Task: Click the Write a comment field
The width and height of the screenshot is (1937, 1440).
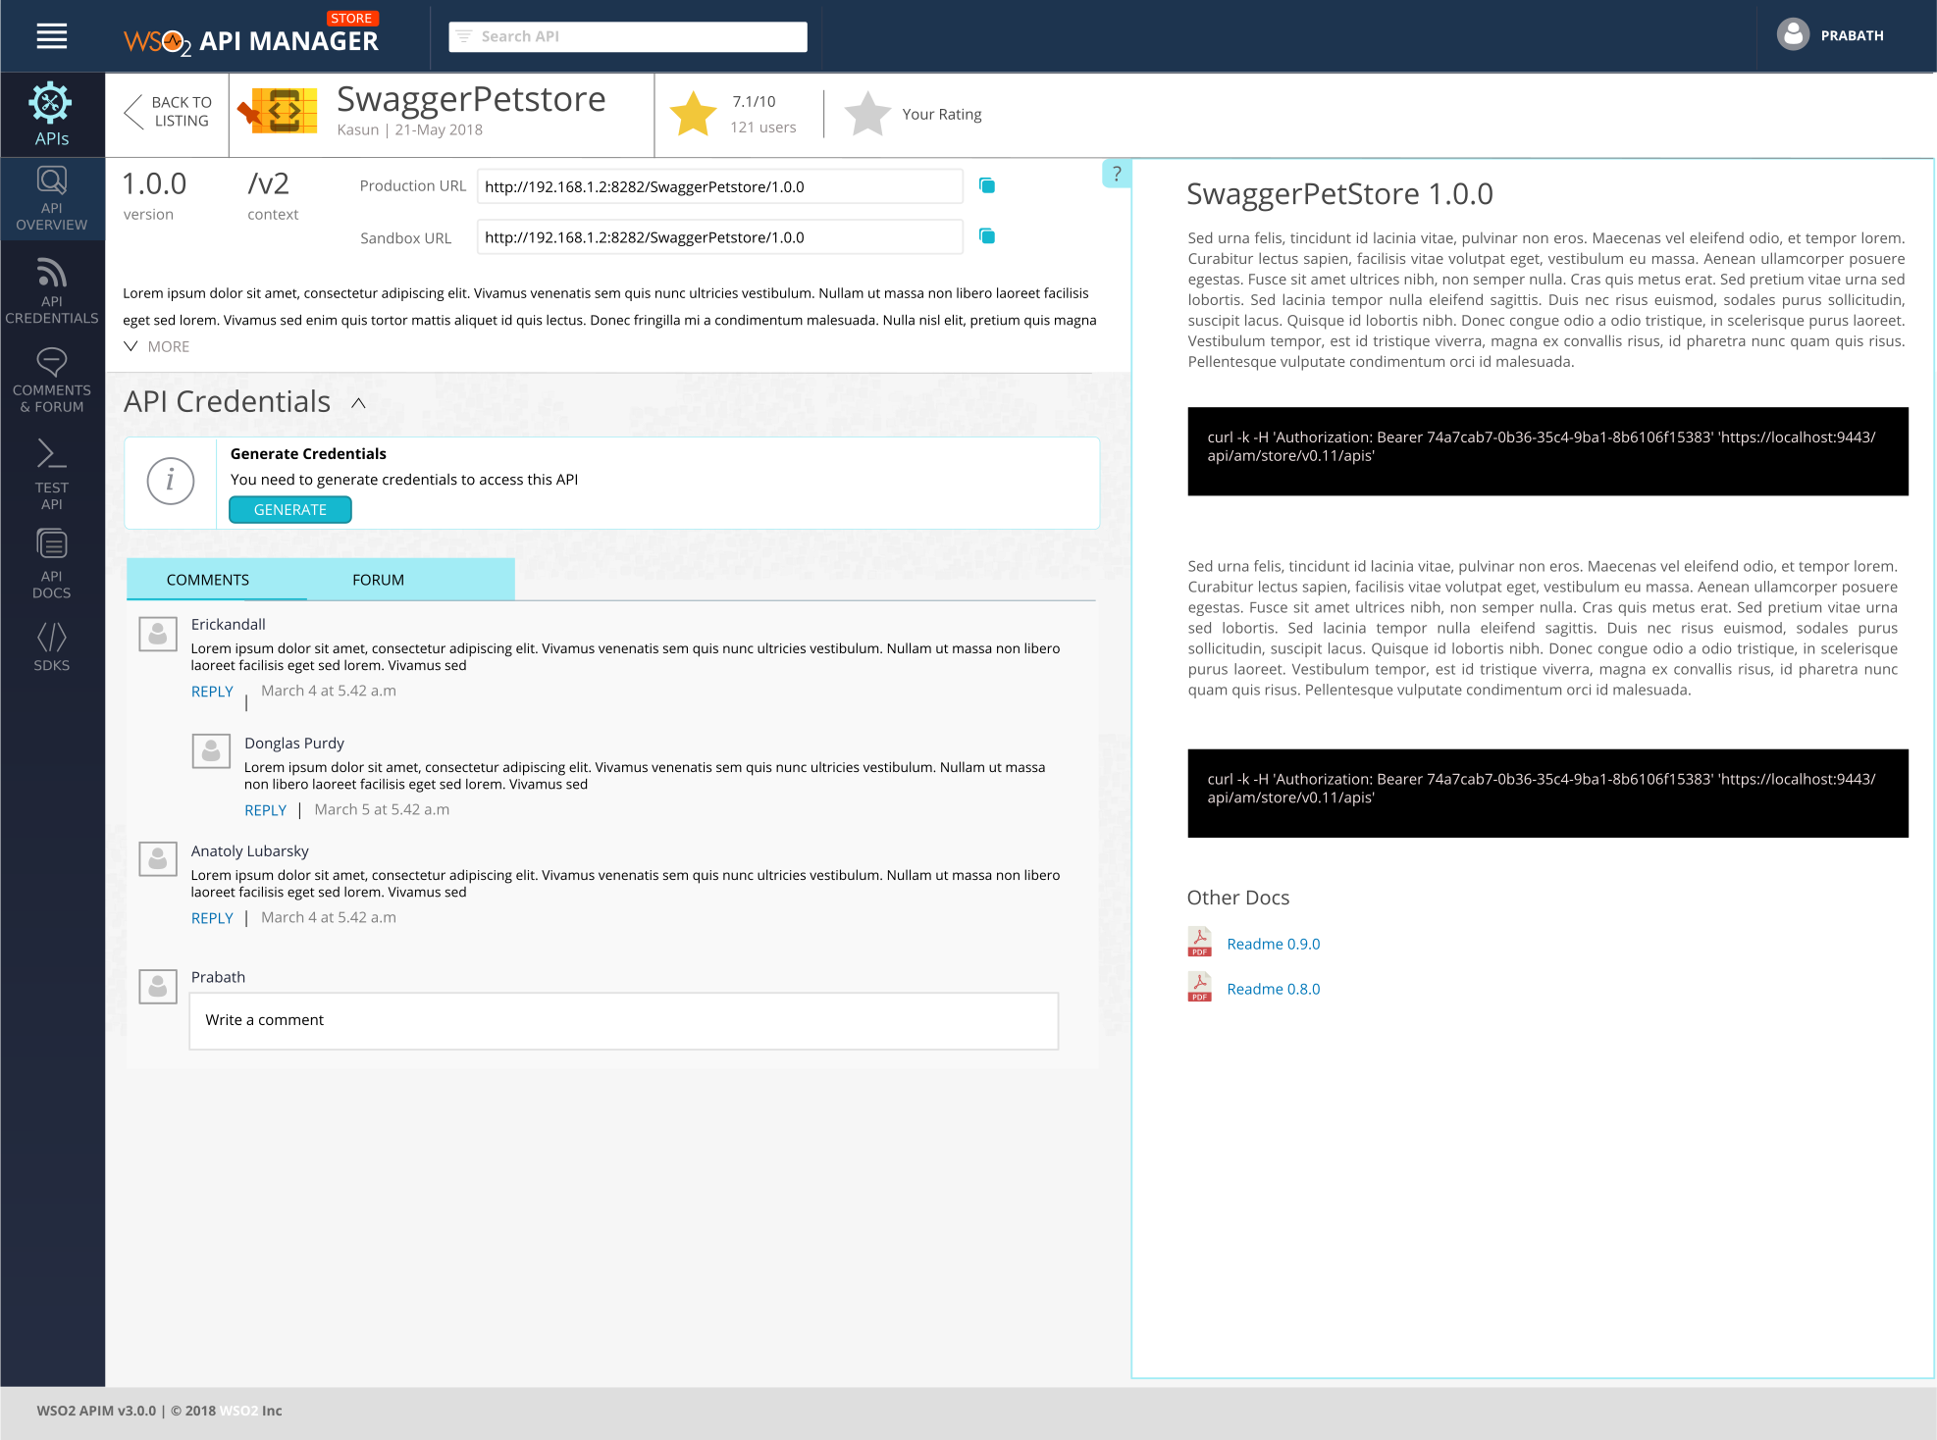Action: click(623, 1020)
